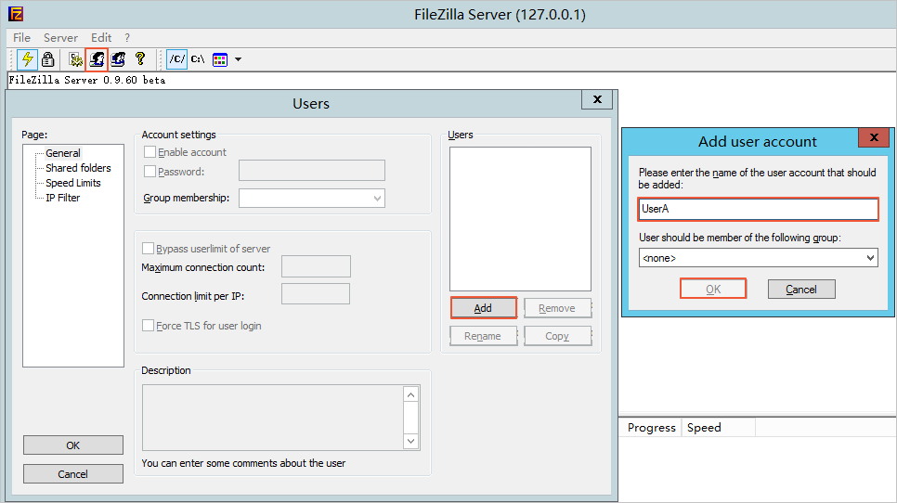Viewport: 897px width, 503px height.
Task: Click Cancel in the Users dialog
Action: click(x=73, y=474)
